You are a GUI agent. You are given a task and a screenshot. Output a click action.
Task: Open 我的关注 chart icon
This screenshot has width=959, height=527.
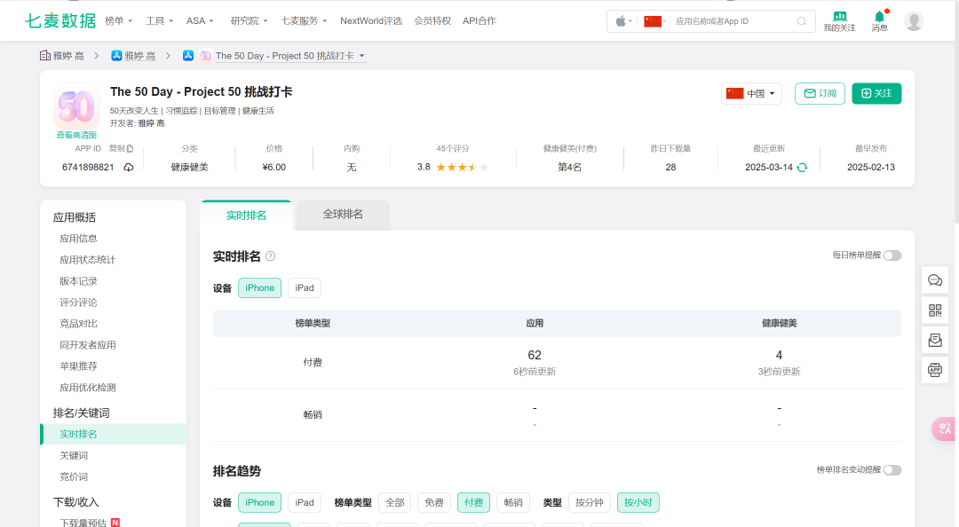[840, 16]
